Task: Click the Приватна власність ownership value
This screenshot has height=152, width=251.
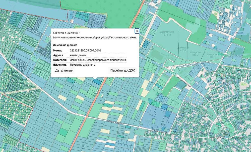Action: tap(82, 65)
